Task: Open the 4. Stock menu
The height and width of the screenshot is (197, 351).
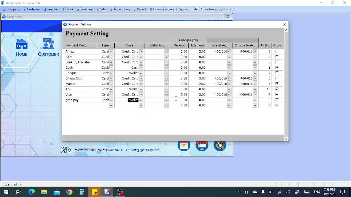Action: (68, 9)
